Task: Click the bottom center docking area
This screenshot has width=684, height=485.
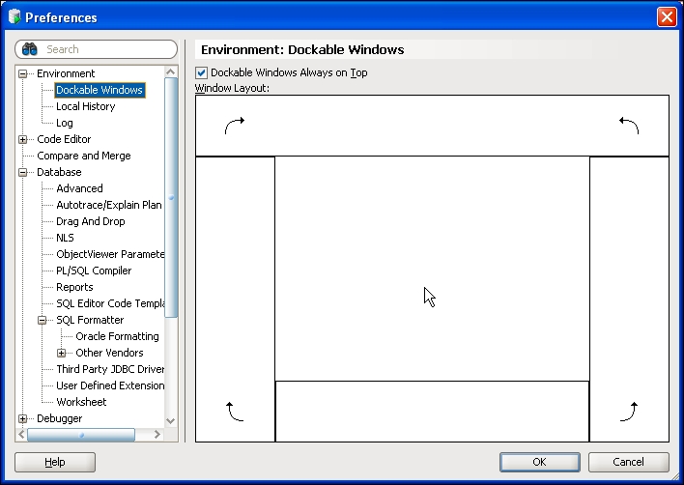Action: 432,412
